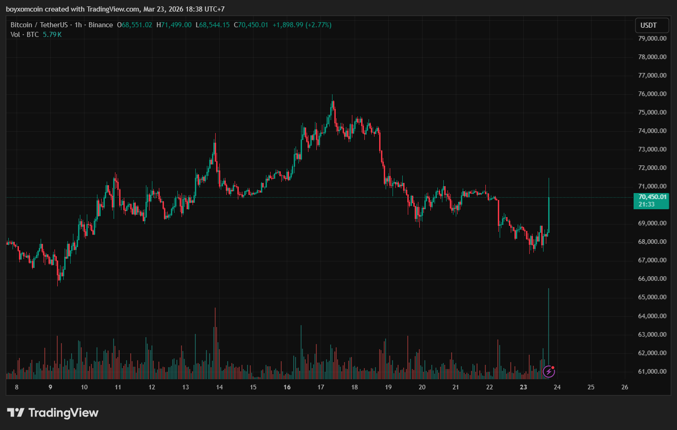Screen dimensions: 677x430
Task: Click the purple lightning bolt icon
Action: click(549, 371)
